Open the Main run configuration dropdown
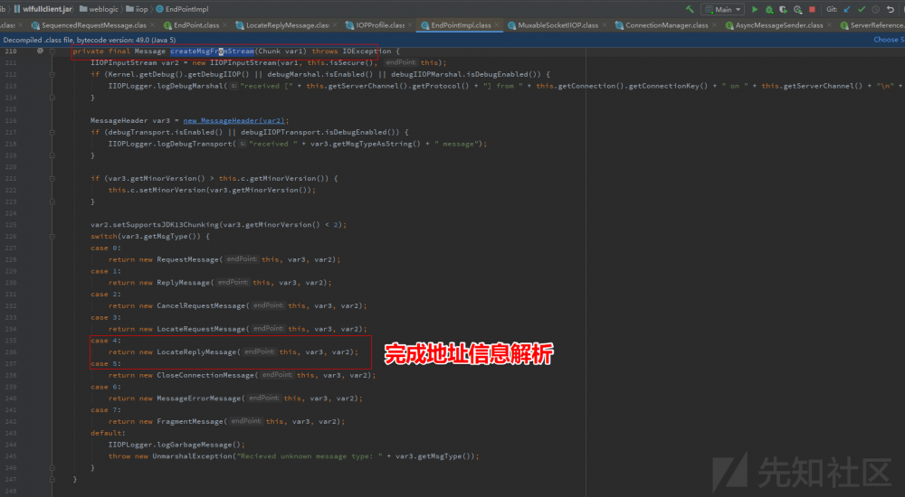This screenshot has width=905, height=497. pyautogui.click(x=722, y=9)
